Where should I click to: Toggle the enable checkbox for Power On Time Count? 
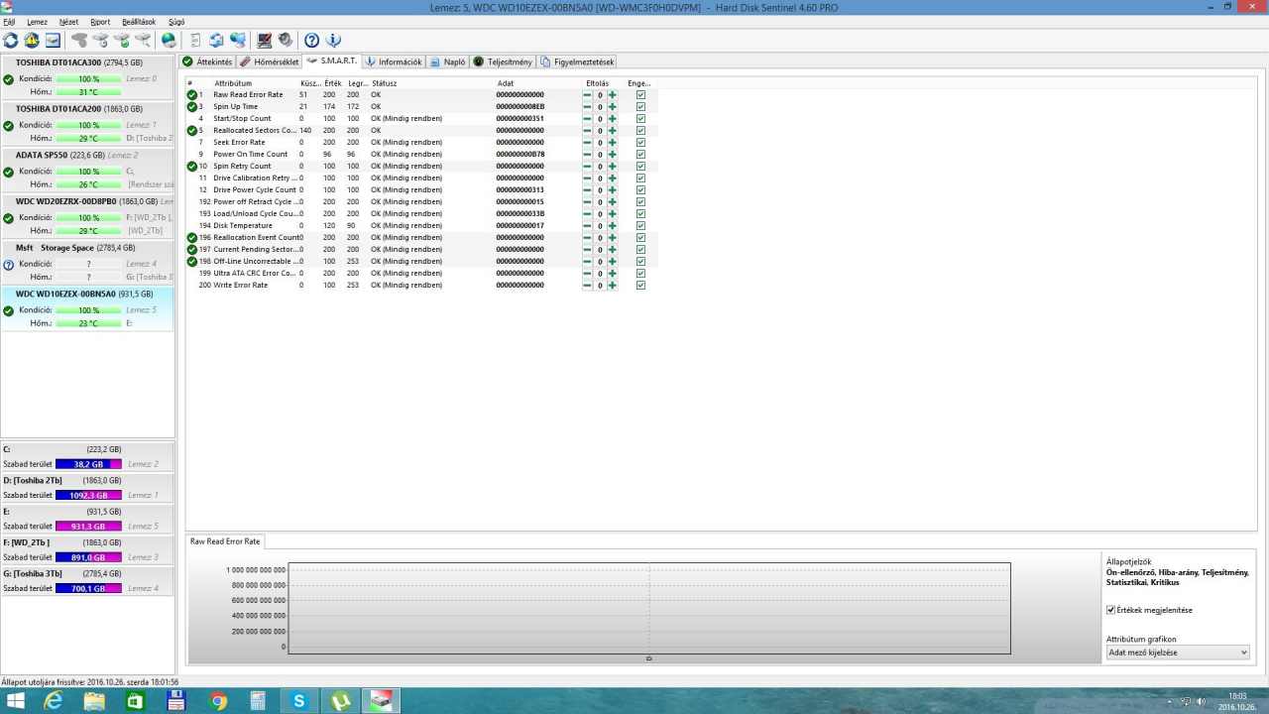click(640, 154)
